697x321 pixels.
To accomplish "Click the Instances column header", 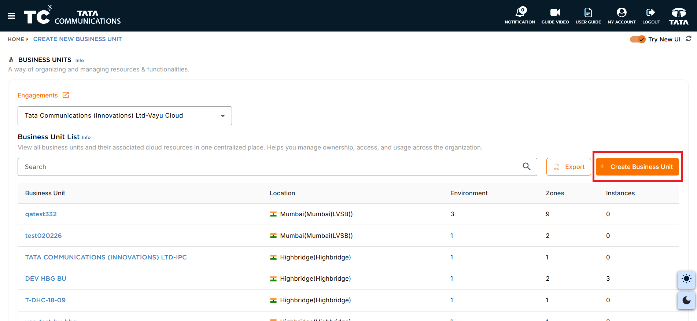I will pos(620,193).
